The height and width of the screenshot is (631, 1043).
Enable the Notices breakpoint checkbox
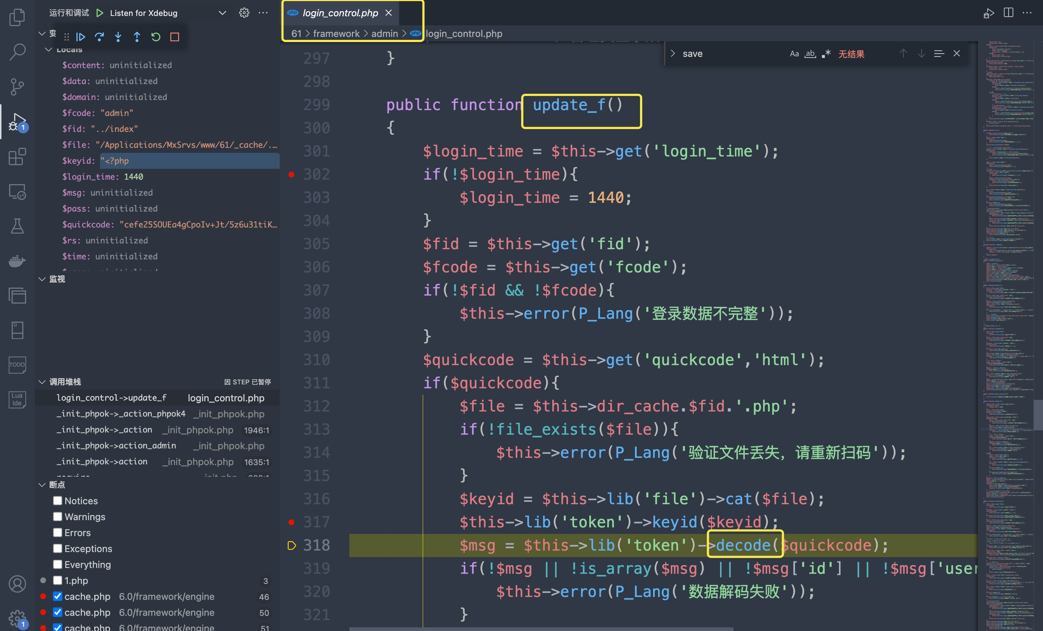click(58, 501)
